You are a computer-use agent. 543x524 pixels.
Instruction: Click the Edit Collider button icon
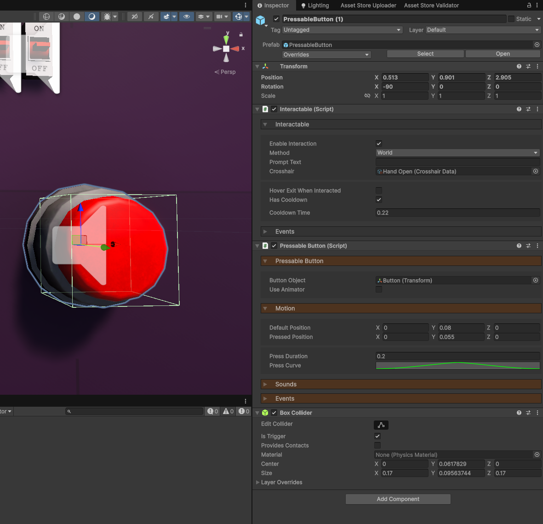[381, 425]
